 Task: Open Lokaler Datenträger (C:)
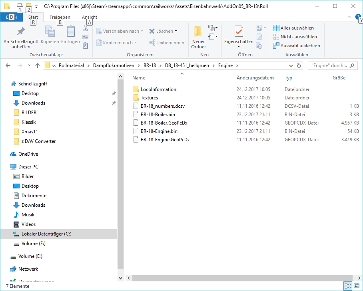click(x=59, y=234)
